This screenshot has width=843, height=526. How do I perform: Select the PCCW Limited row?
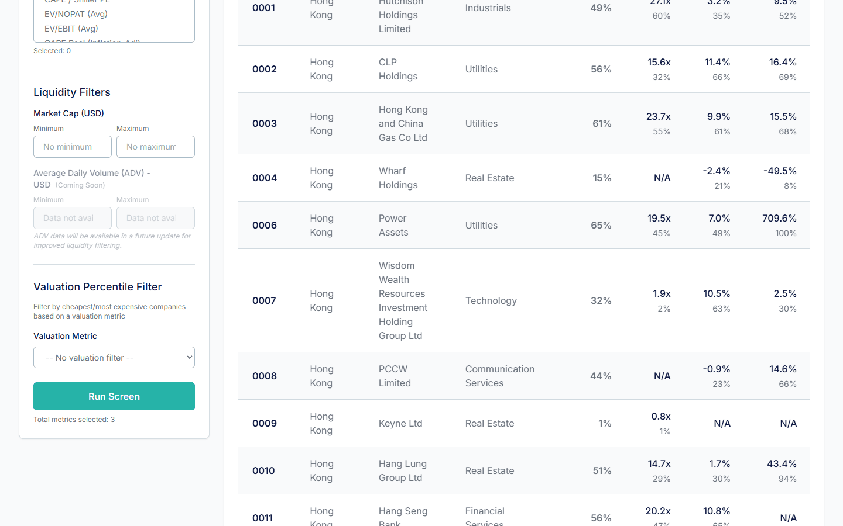(x=523, y=376)
